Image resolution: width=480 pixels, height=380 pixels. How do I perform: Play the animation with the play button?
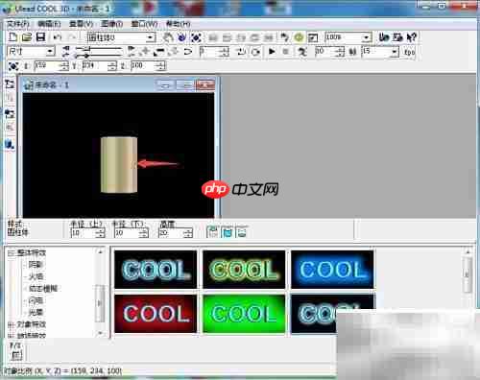tap(272, 51)
